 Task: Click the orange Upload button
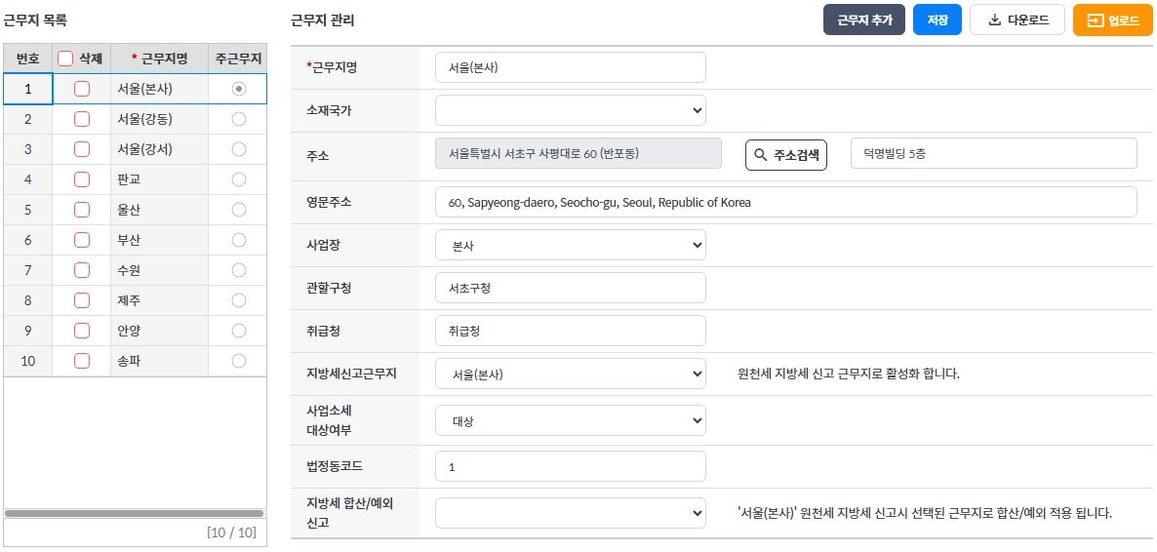point(1112,20)
